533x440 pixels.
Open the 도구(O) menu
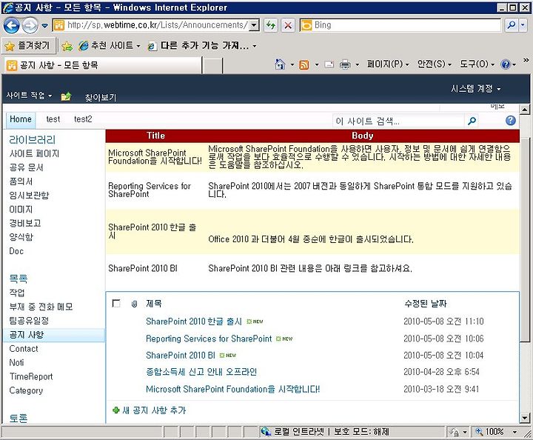pyautogui.click(x=477, y=64)
